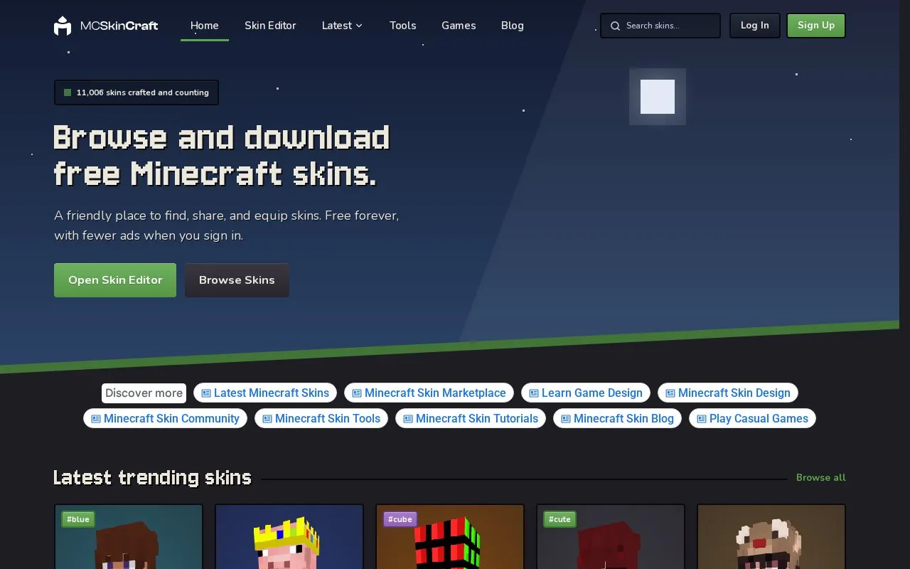910x569 pixels.
Task: Click the #cube tag badge
Action: tap(400, 519)
